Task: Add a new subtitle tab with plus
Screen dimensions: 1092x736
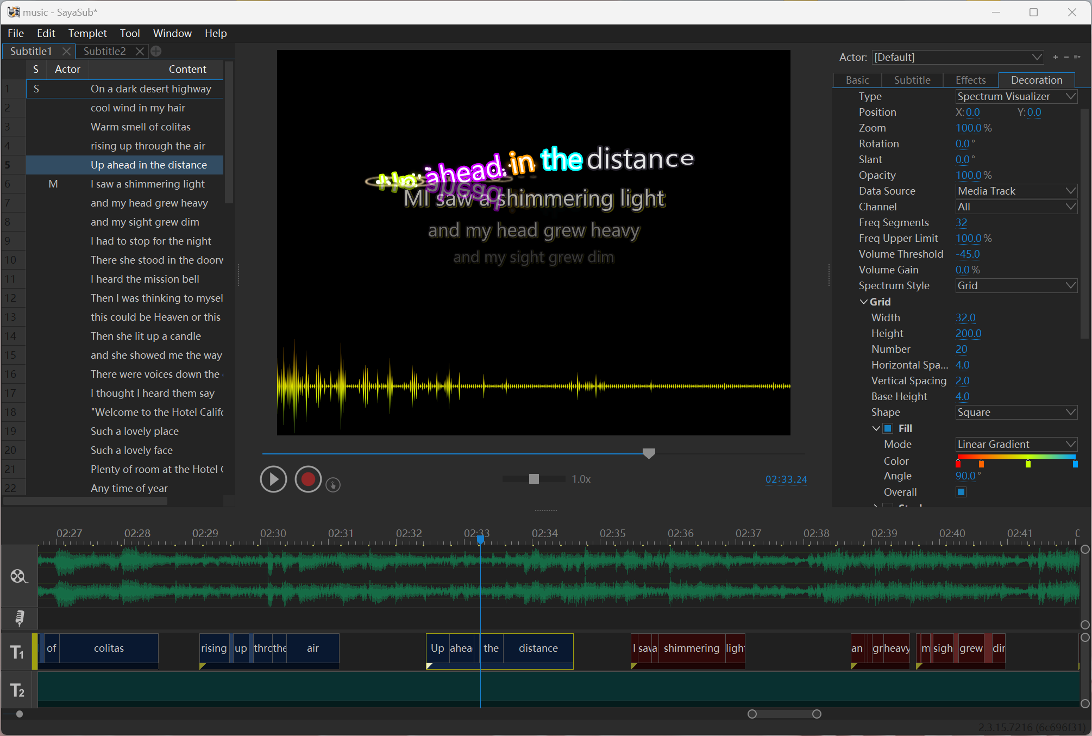Action: tap(156, 51)
